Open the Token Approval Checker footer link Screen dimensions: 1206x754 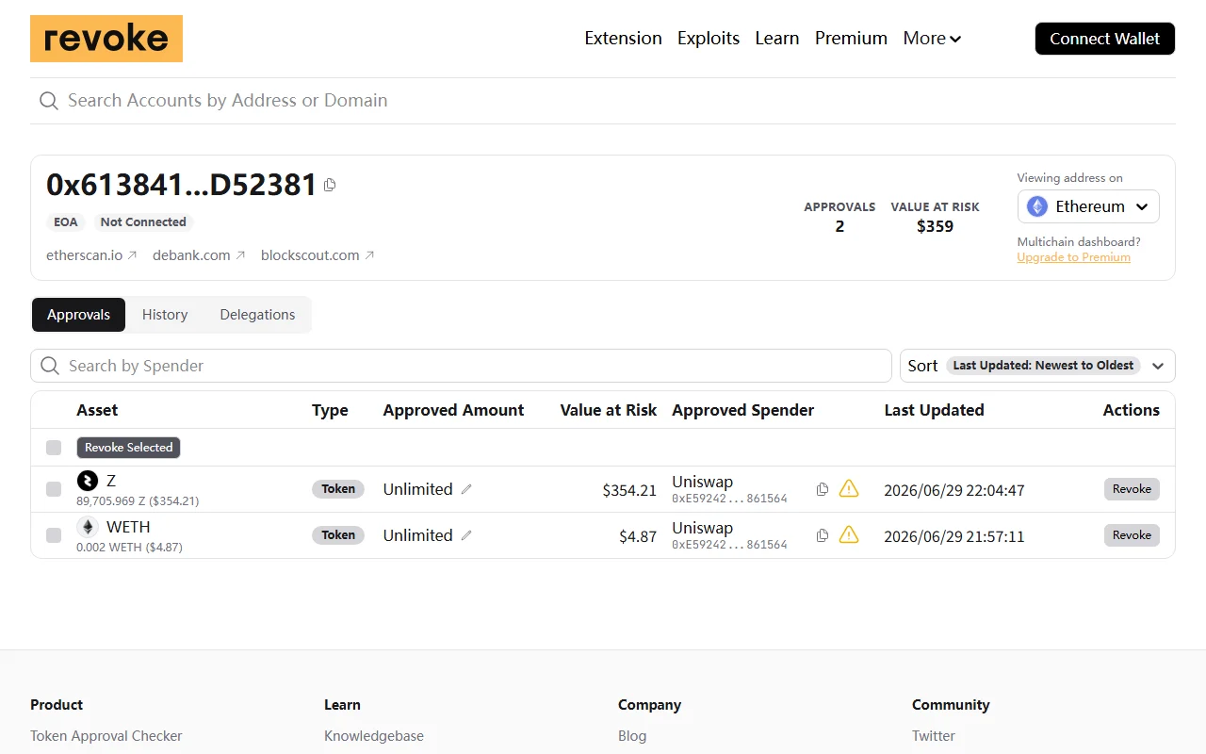coord(106,736)
